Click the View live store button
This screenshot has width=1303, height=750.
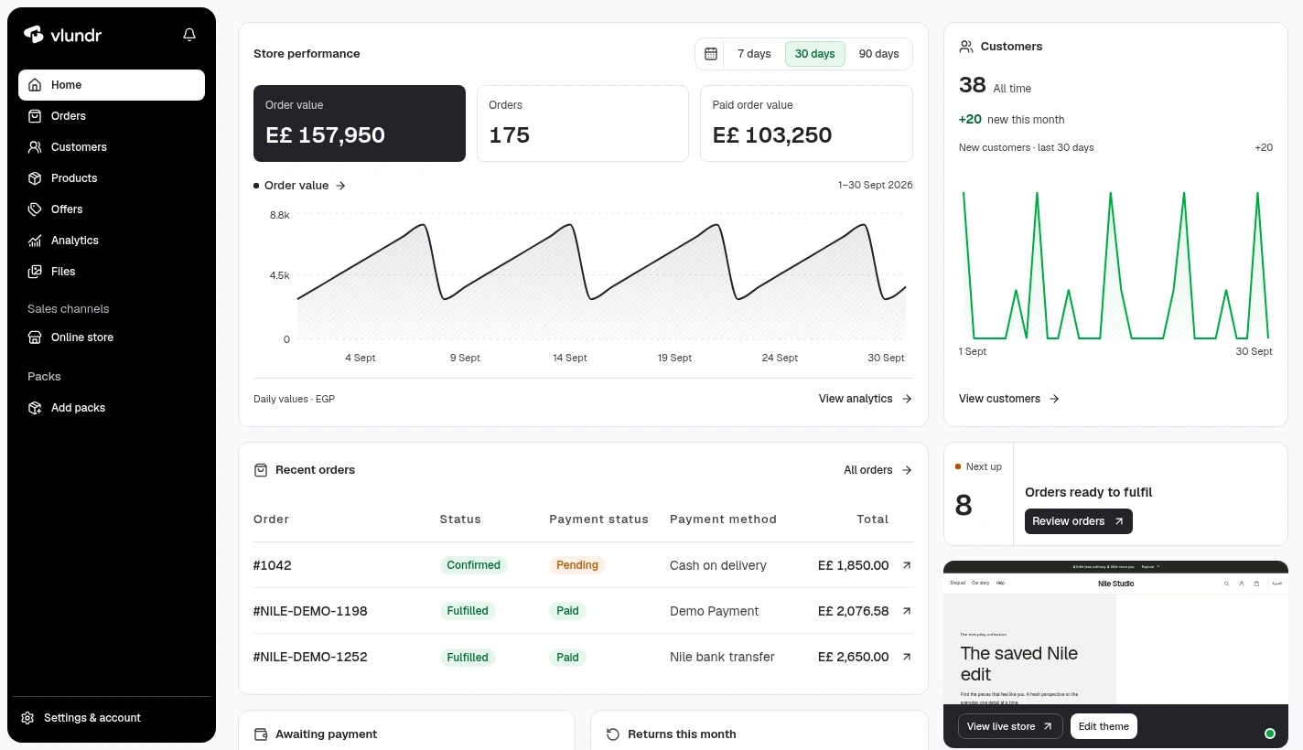point(1010,726)
